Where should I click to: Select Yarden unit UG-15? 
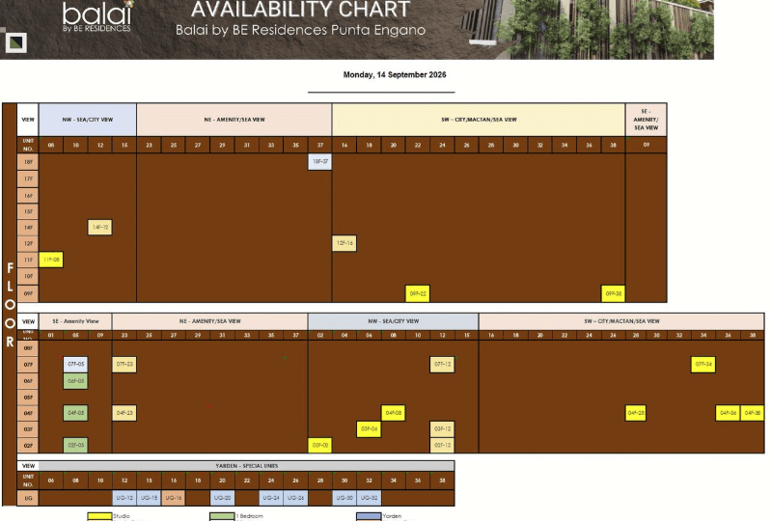click(149, 498)
